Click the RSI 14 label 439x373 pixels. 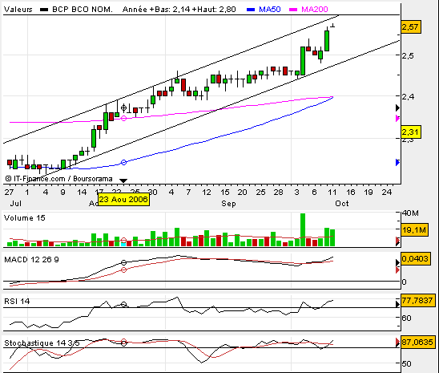(17, 302)
